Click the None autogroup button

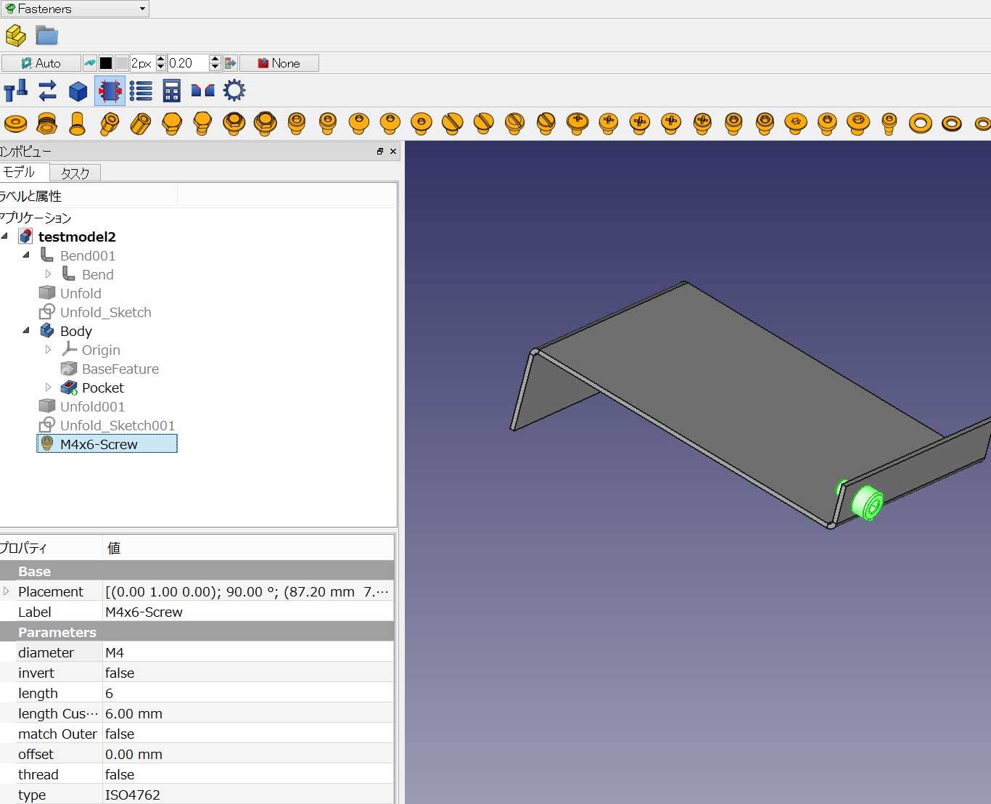tap(279, 63)
